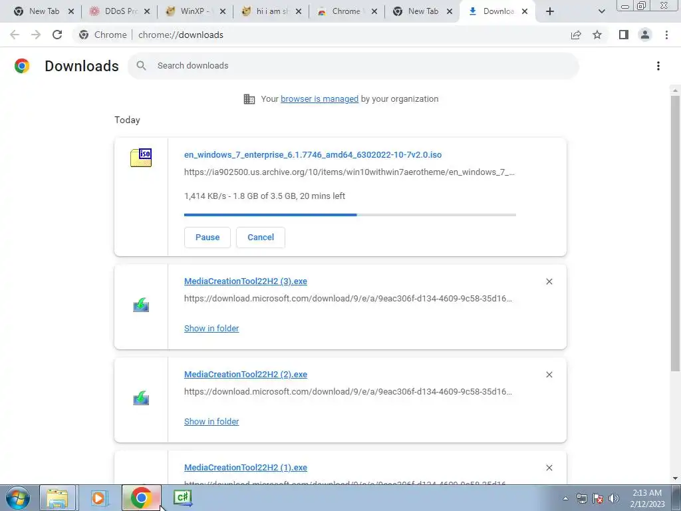Close the Chrome web store tab

(374, 11)
